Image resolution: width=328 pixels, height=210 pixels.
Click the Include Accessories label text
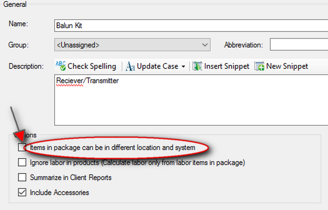59,192
